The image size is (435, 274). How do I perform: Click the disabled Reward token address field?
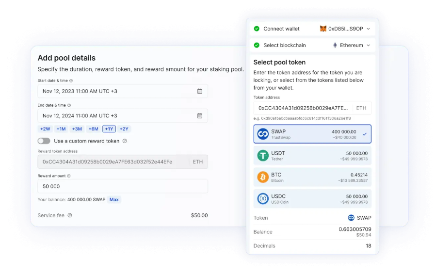(123, 161)
